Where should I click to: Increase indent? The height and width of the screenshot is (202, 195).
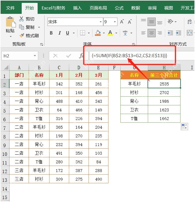coord(179,33)
